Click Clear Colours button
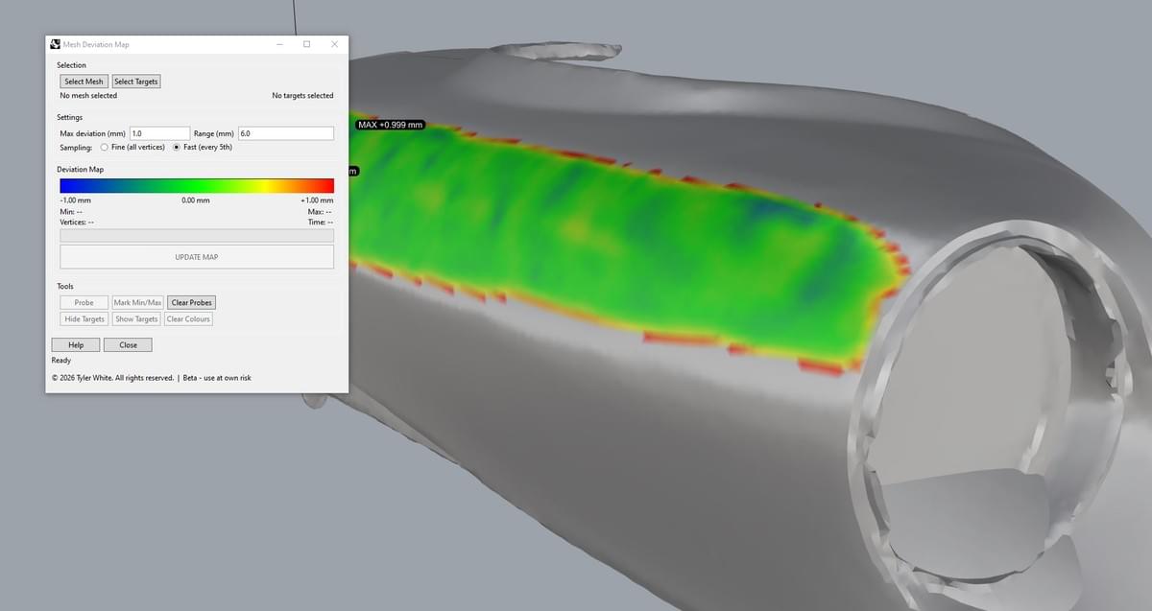 [x=188, y=318]
